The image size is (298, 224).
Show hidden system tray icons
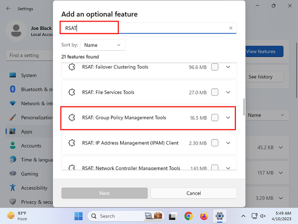point(243,216)
